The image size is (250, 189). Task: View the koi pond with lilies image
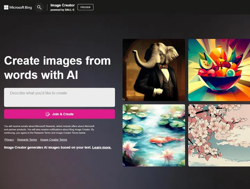click(x=153, y=135)
